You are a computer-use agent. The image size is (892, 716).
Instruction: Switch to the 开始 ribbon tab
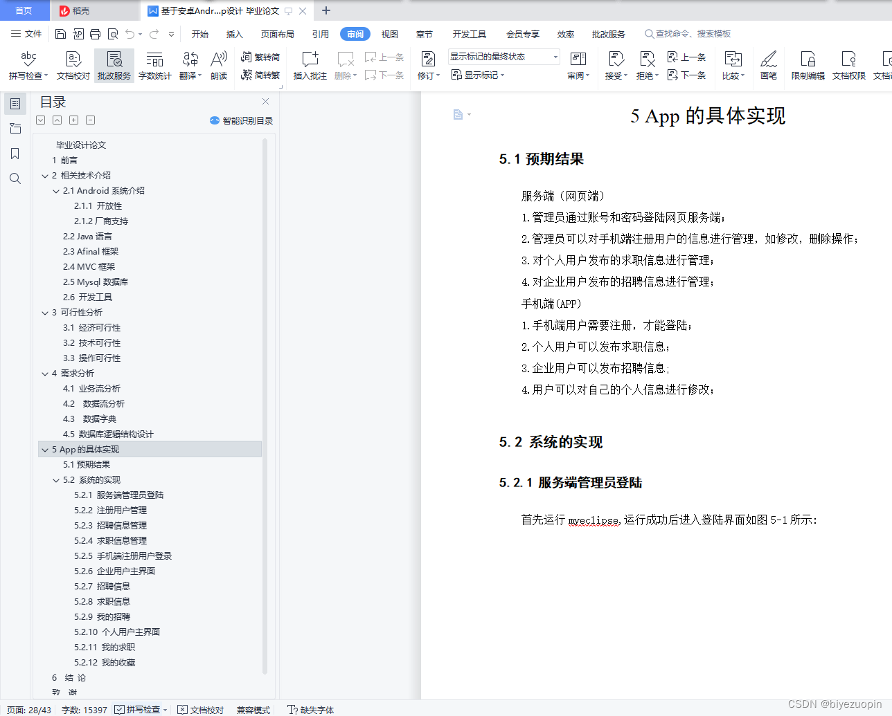point(200,34)
